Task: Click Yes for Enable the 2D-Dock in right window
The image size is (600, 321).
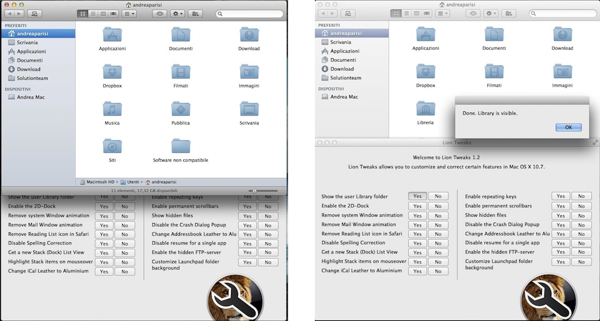Action: click(417, 206)
